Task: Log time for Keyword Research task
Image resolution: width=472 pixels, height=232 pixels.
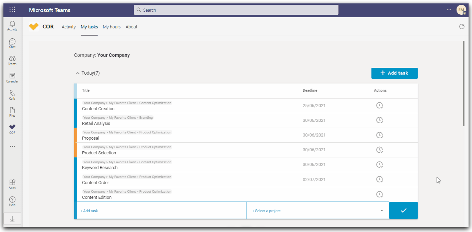Action: 379,165
